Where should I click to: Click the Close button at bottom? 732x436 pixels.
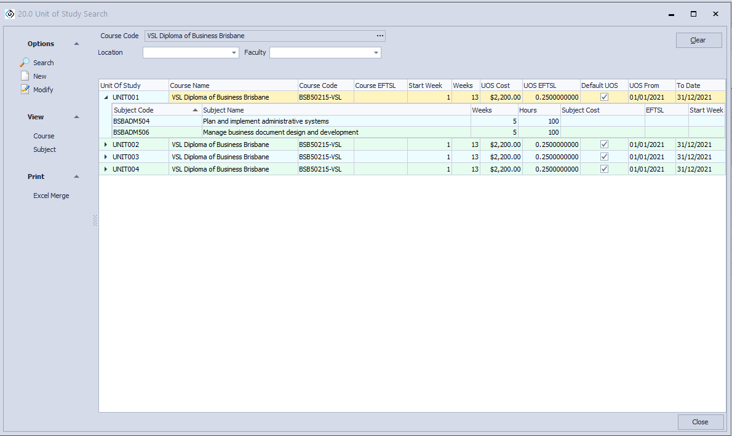click(x=699, y=422)
